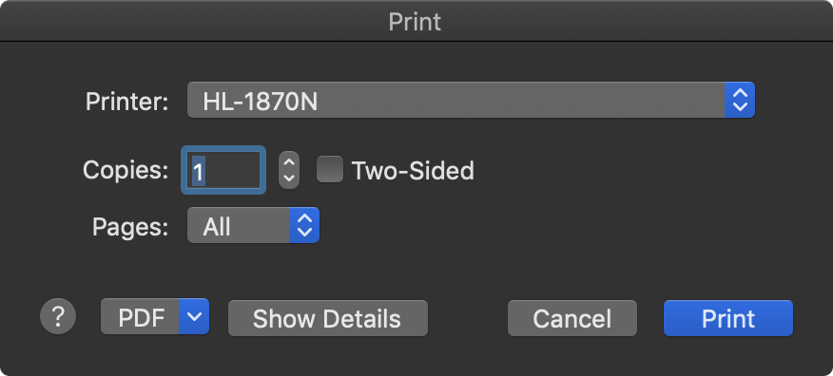
Task: Click the Print title bar text
Action: click(415, 22)
